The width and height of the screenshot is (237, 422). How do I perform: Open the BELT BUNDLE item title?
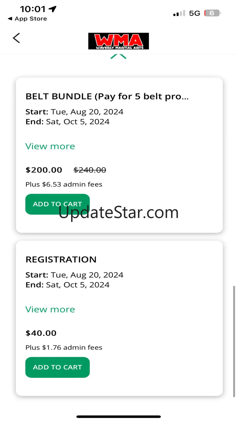[107, 96]
